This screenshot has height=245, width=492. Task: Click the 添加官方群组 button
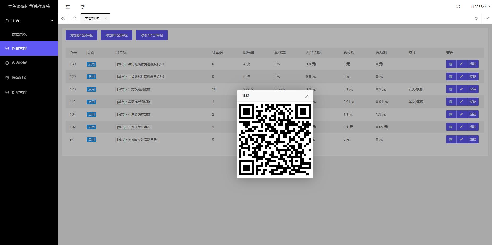(x=152, y=35)
